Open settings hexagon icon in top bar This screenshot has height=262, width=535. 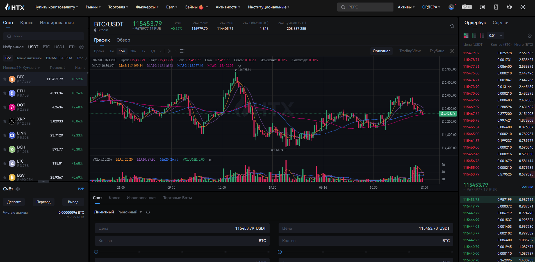523,7
